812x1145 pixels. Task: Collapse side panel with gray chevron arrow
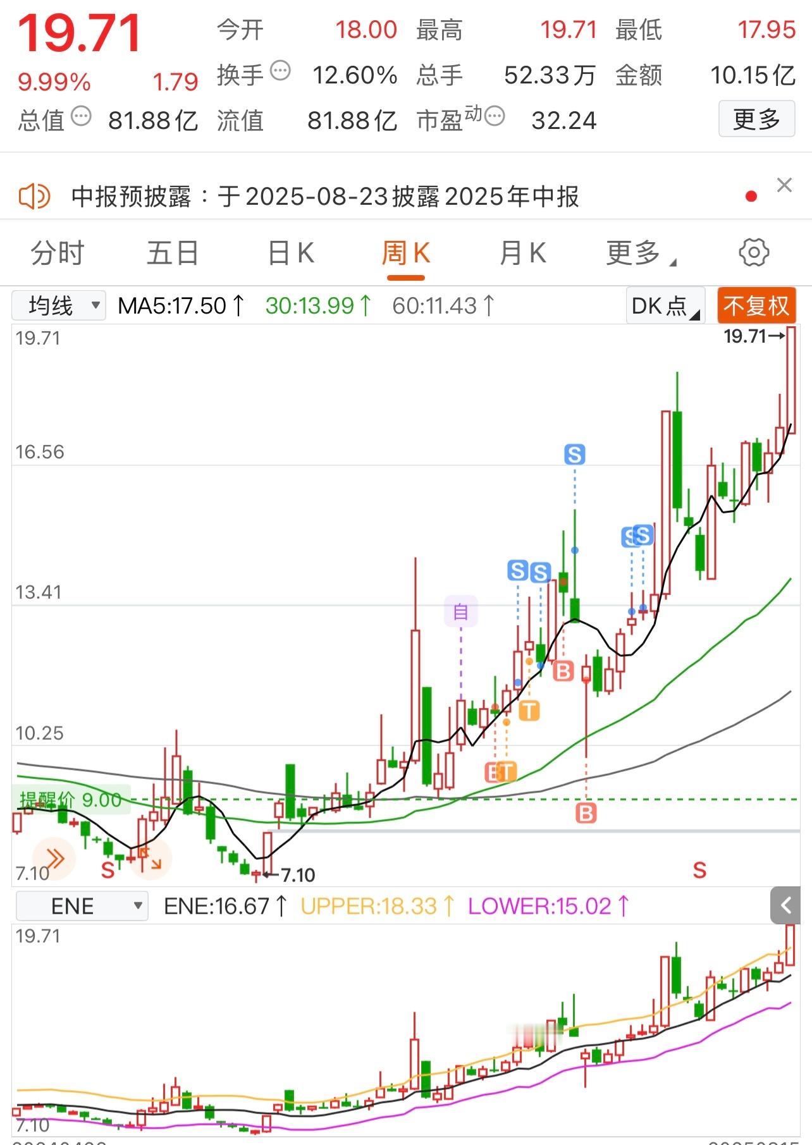point(785,905)
